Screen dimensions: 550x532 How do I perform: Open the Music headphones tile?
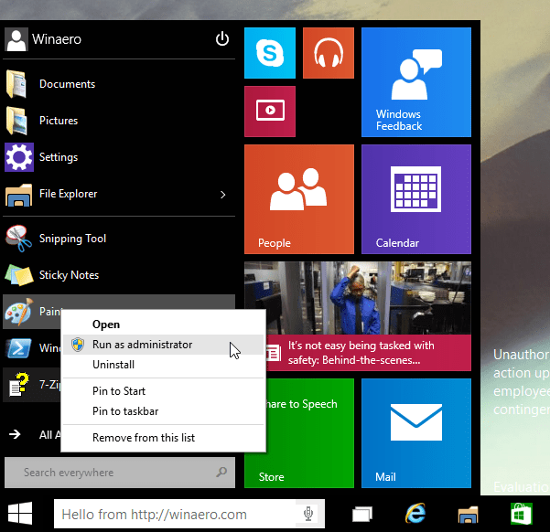pyautogui.click(x=329, y=53)
